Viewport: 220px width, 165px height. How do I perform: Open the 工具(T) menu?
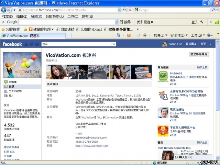pos(73,16)
